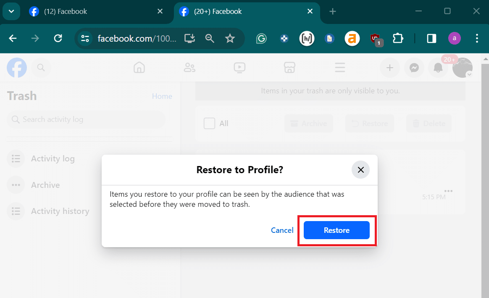Open the blue document extension icon

pos(329,38)
